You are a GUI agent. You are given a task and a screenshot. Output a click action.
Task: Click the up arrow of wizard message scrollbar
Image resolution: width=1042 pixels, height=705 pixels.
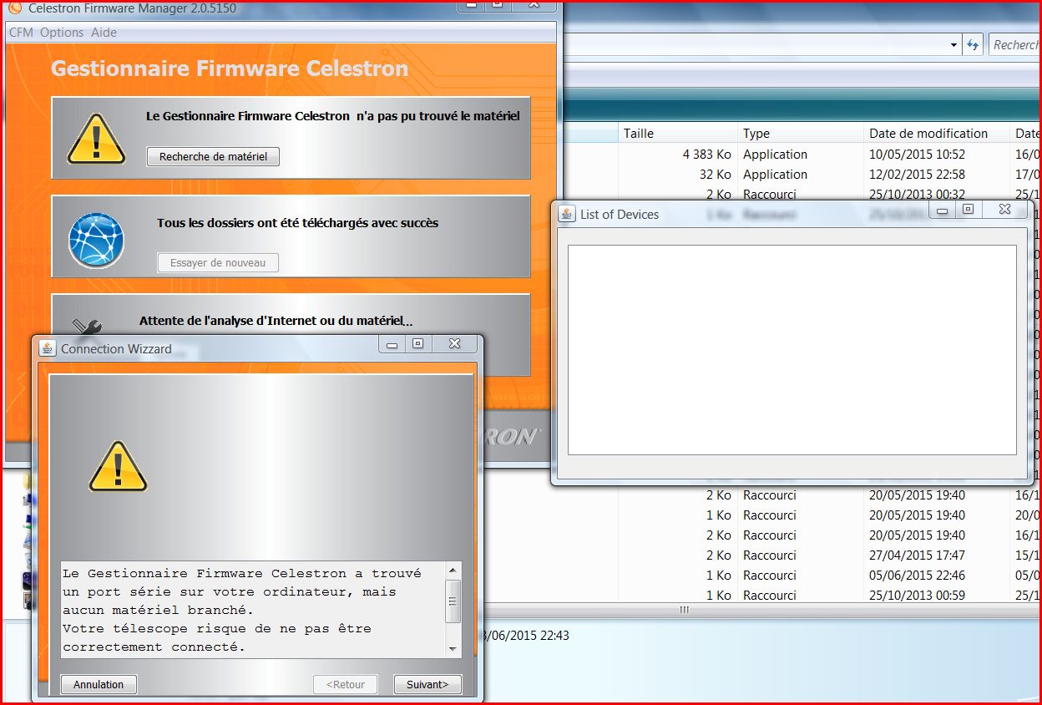pyautogui.click(x=453, y=571)
